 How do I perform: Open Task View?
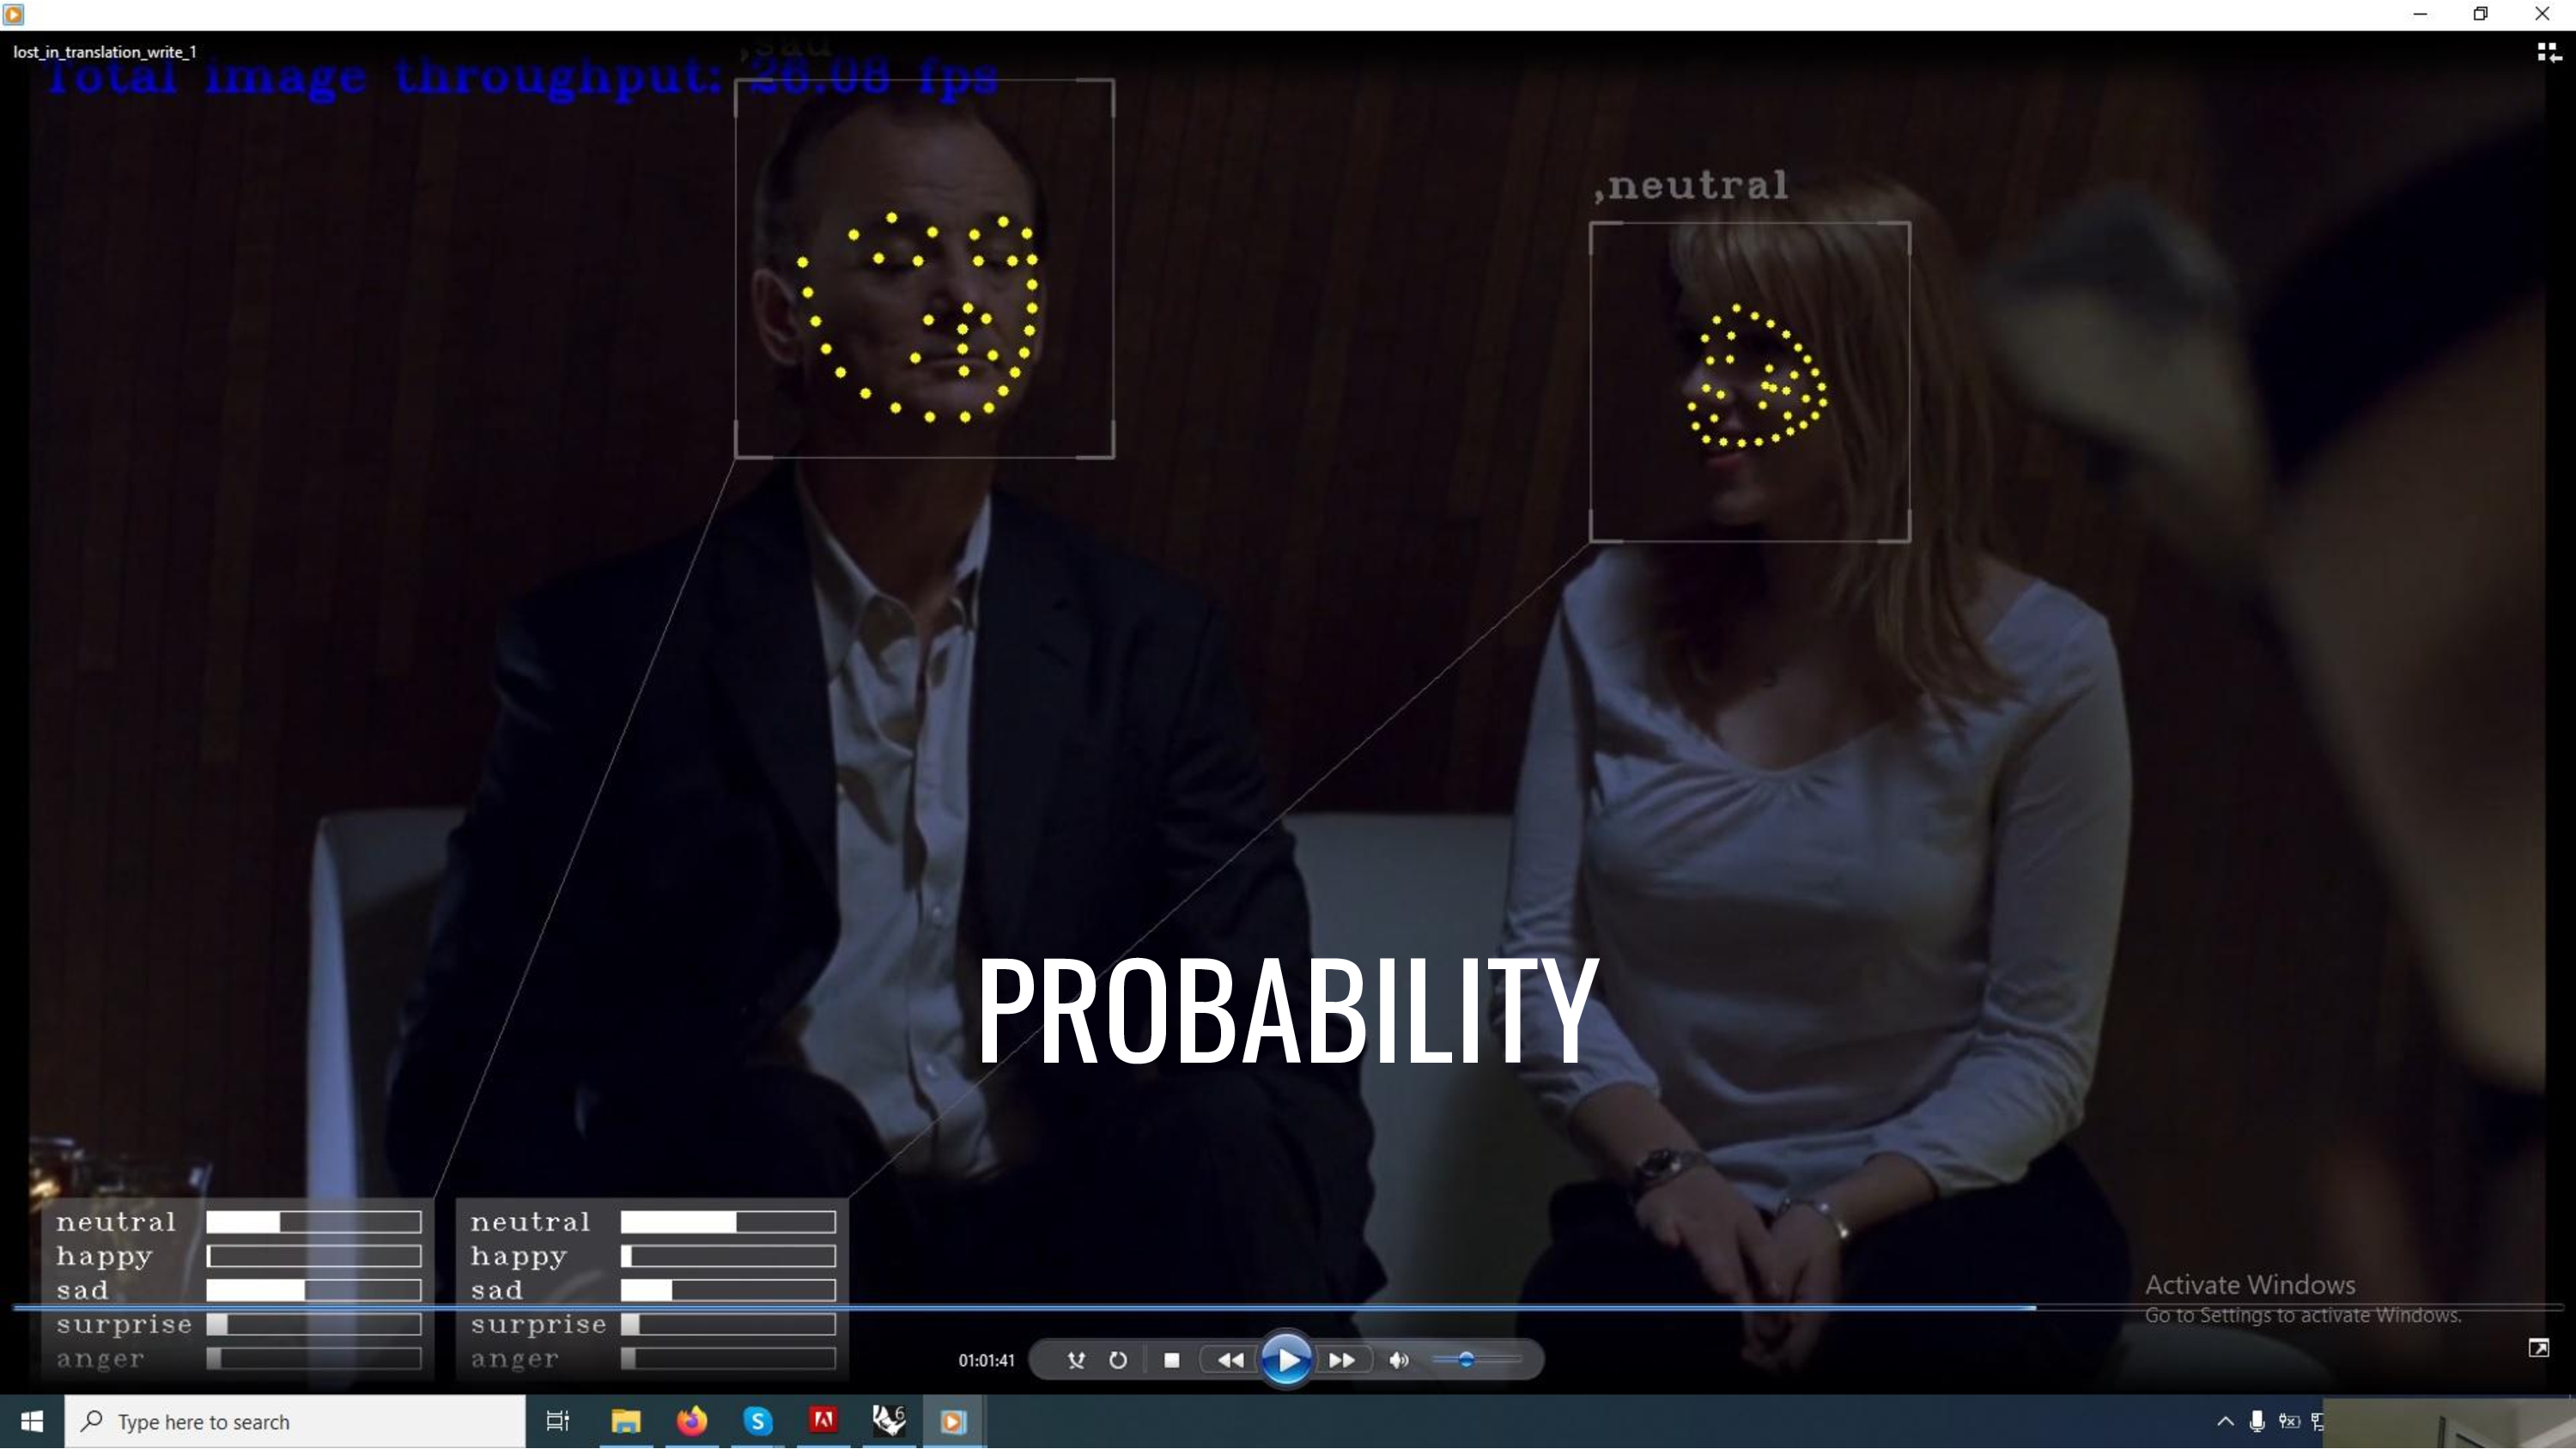coord(557,1421)
